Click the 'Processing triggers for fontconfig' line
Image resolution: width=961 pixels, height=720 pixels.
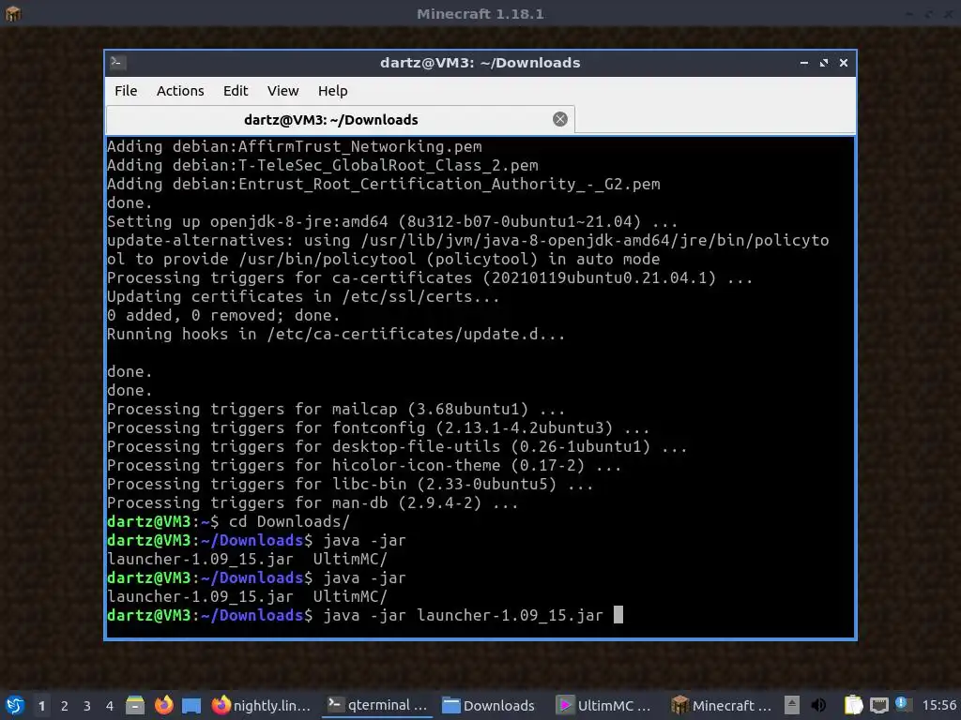tap(378, 427)
